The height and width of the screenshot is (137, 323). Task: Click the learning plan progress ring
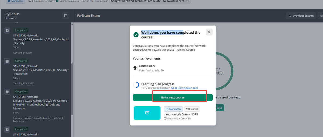(x=136, y=85)
